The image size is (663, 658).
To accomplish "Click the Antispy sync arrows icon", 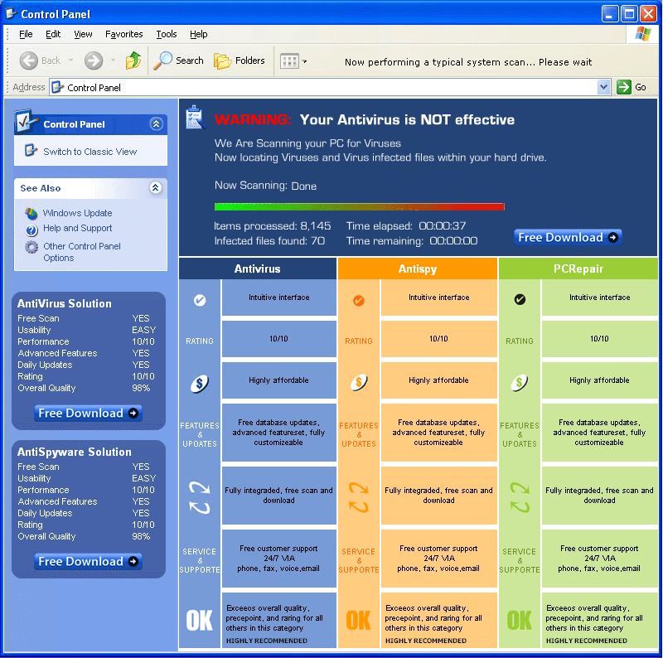I will (x=359, y=498).
